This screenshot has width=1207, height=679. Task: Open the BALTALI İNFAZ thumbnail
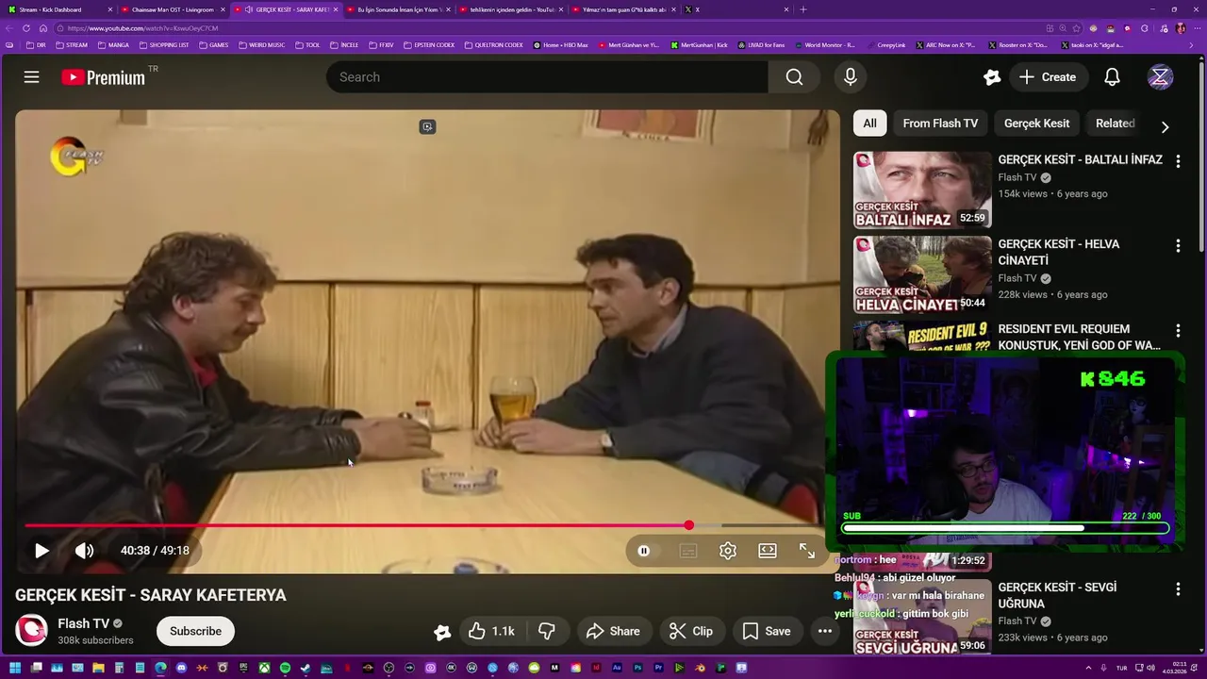tap(922, 190)
